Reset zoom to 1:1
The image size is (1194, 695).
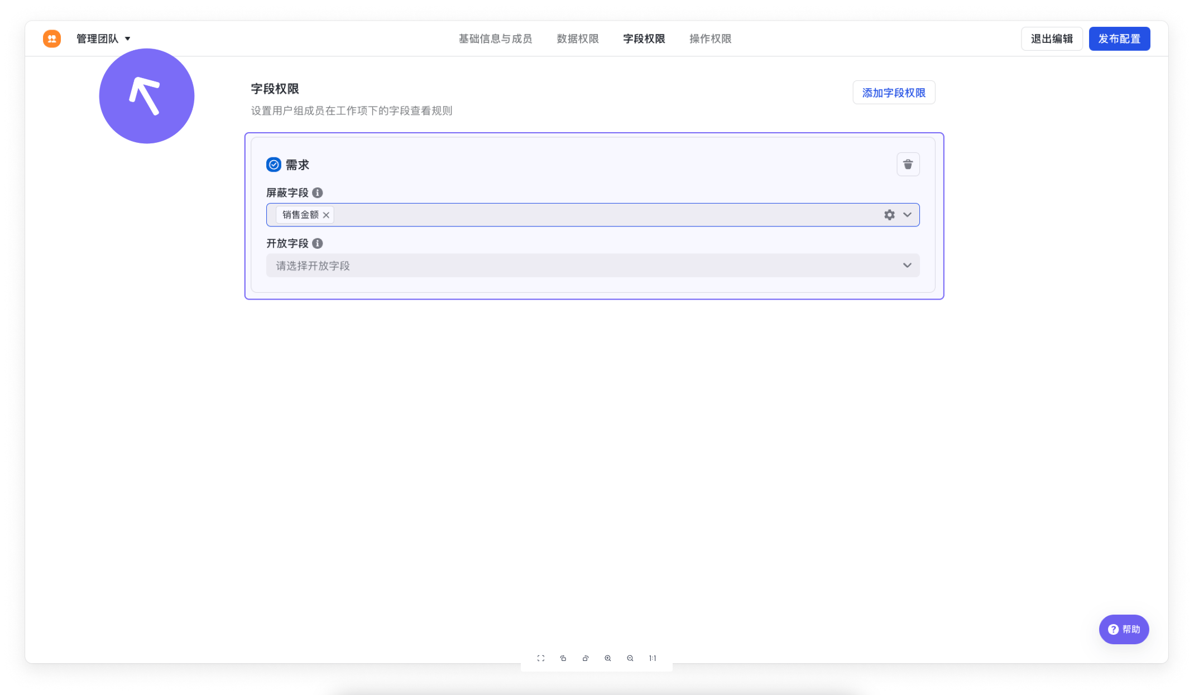(653, 658)
